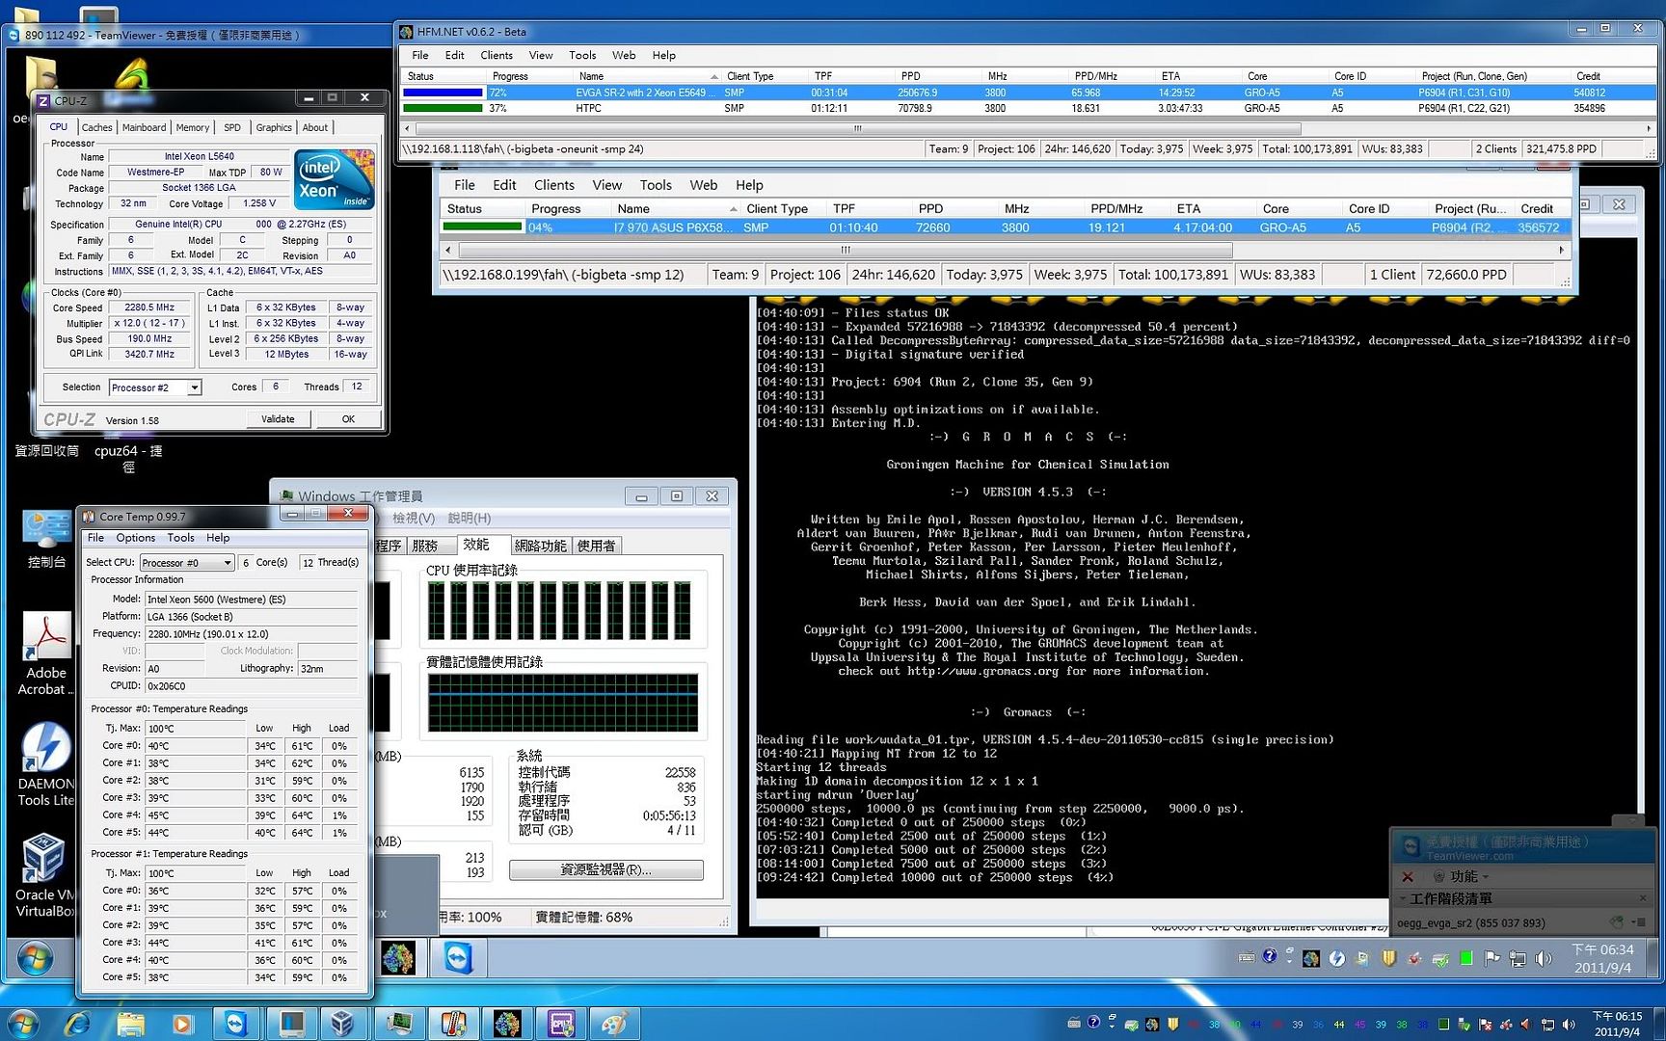Open DAEMON Tools Lite desktop shortcut
1666x1041 pixels.
45,765
